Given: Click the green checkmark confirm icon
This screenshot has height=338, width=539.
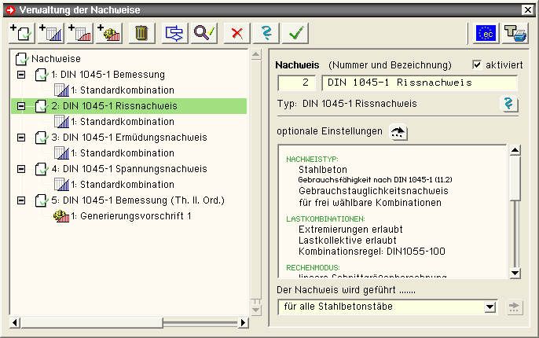Looking at the screenshot, I should pos(296,33).
